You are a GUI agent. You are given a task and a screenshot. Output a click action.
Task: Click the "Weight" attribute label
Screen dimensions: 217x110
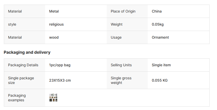(x=117, y=24)
